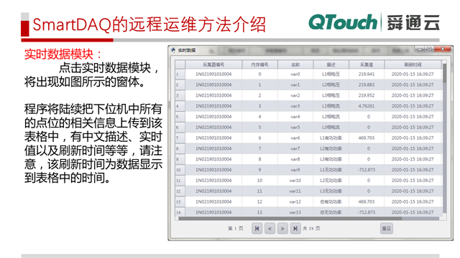Select row header number 4

tap(180, 106)
